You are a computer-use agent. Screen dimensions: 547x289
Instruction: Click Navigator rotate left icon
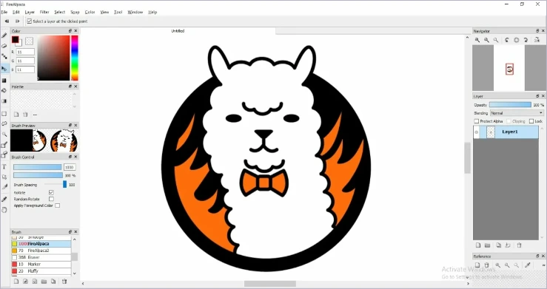[x=507, y=40]
